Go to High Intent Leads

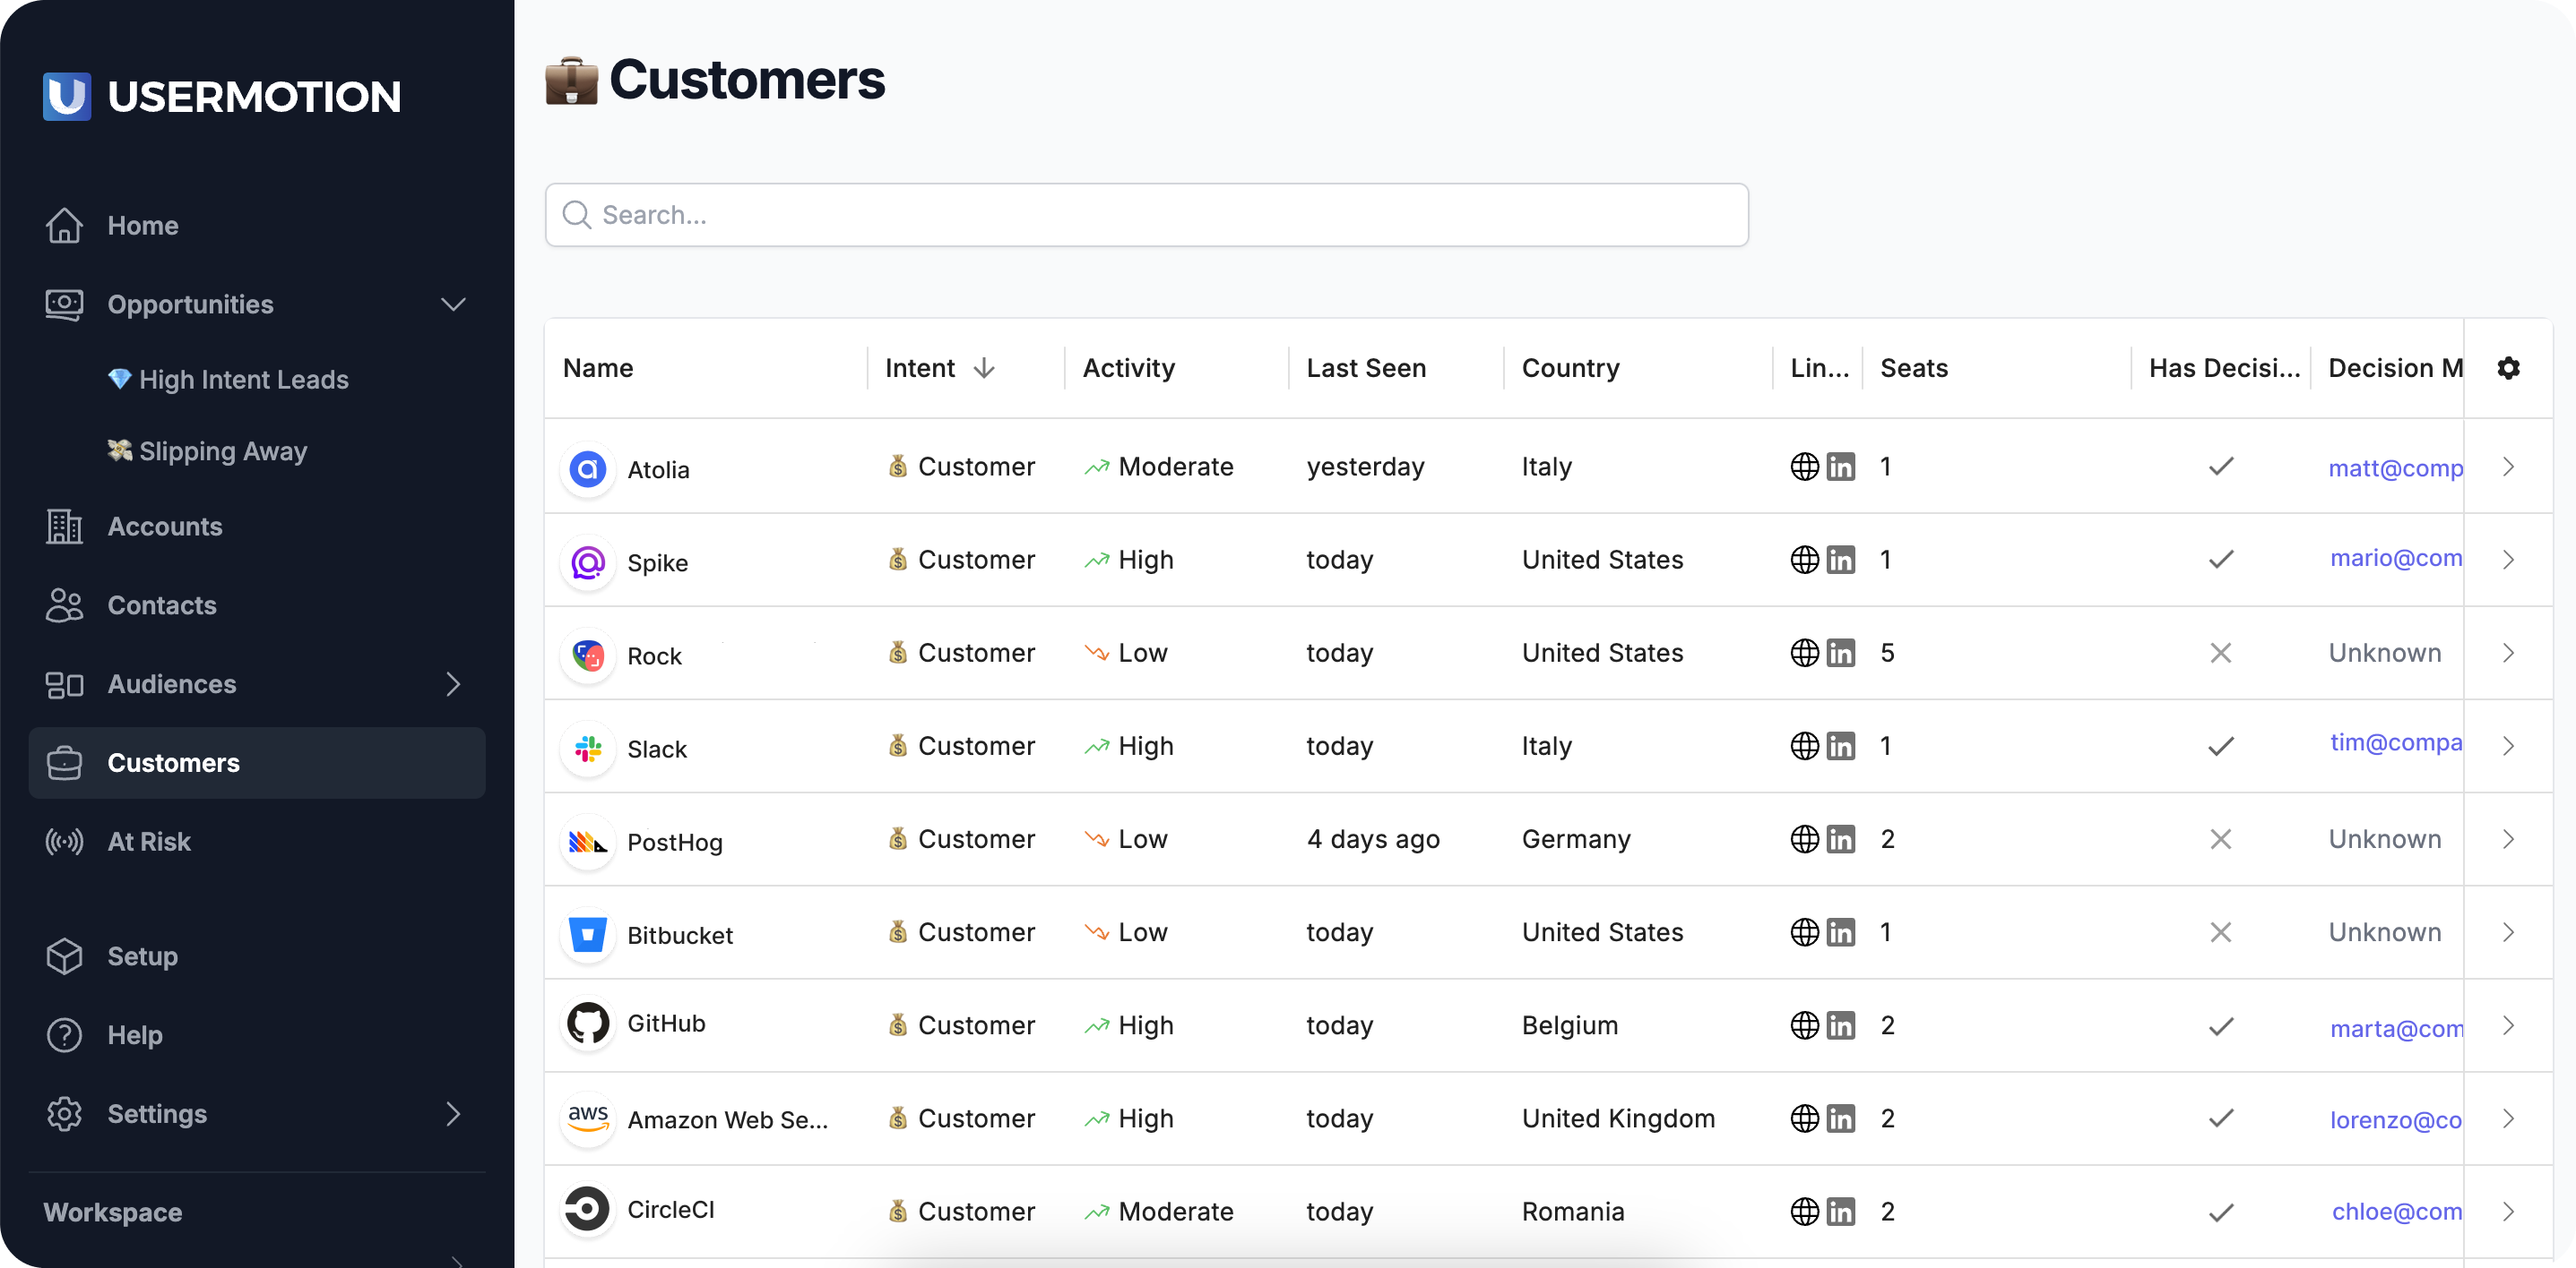click(x=243, y=380)
